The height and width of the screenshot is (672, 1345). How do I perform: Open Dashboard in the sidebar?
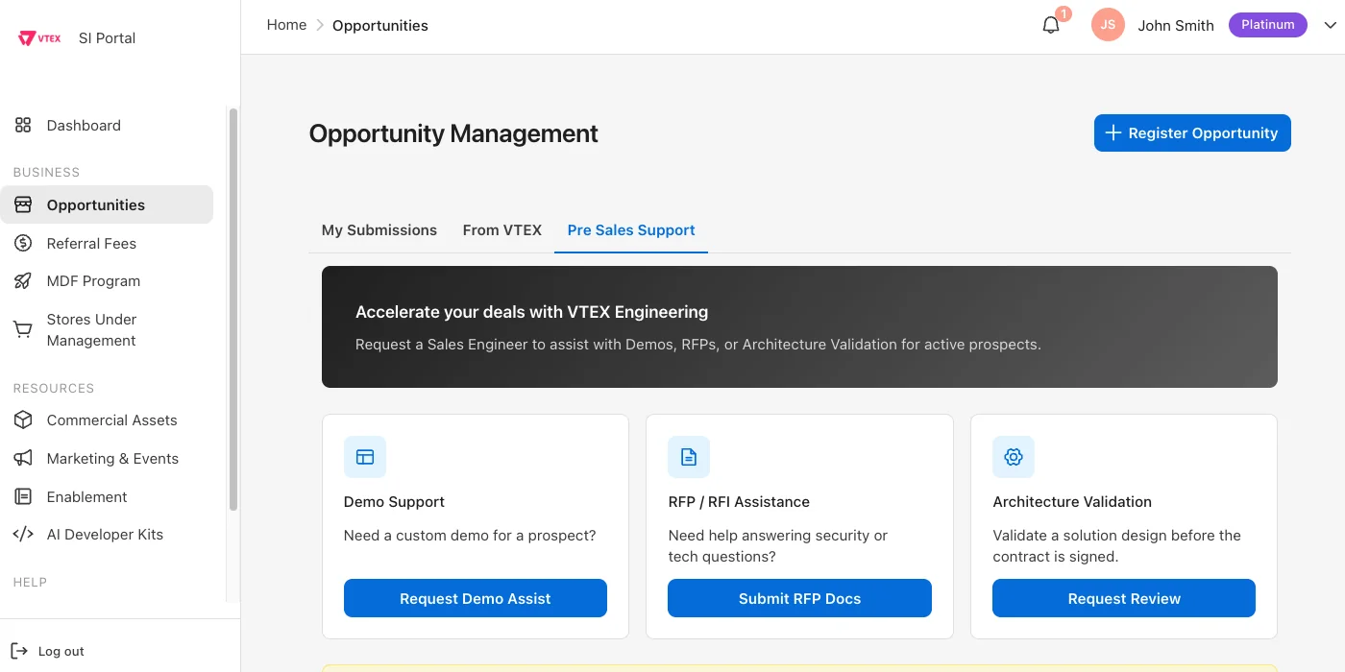107,125
